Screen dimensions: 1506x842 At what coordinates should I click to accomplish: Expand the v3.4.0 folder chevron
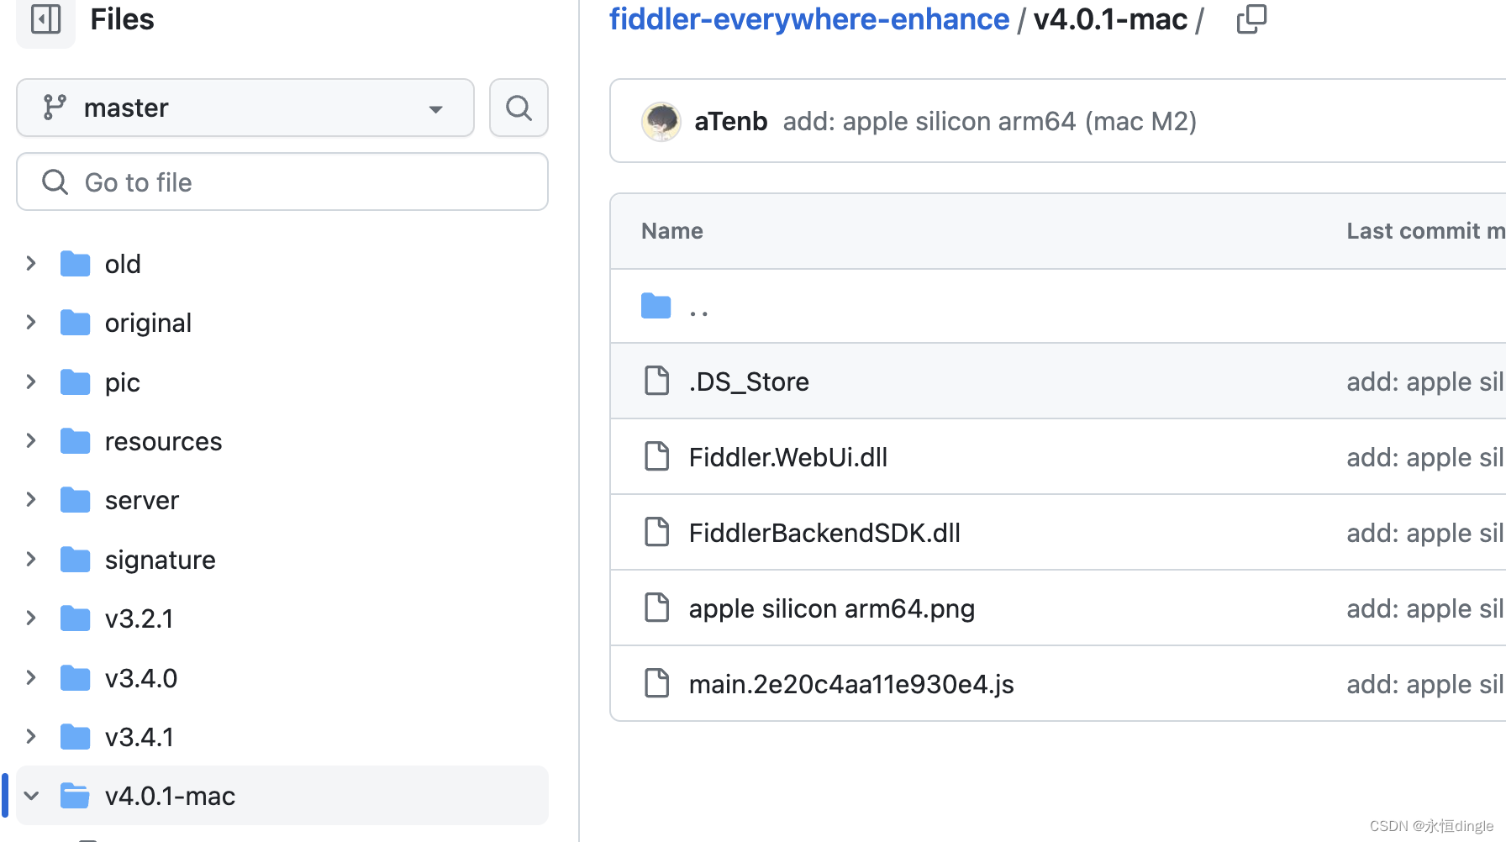(31, 678)
